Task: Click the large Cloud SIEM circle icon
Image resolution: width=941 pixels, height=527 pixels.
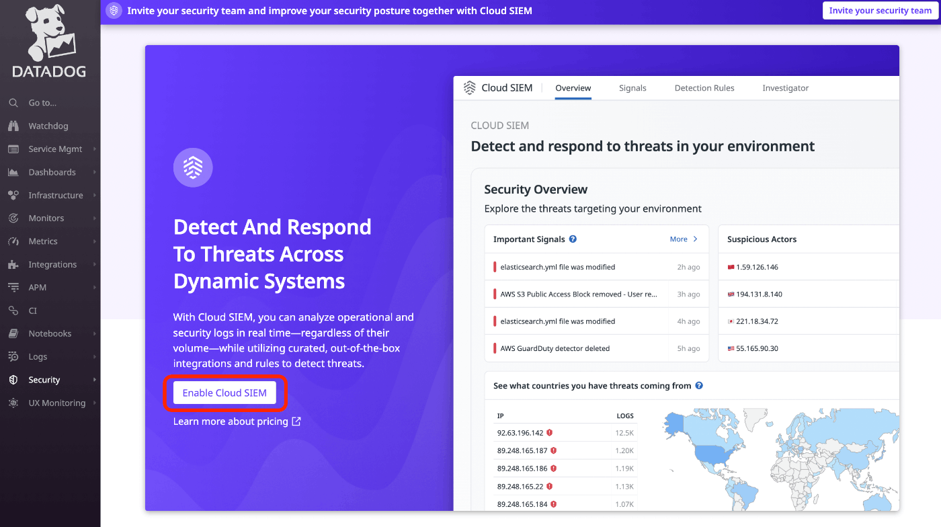Action: 193,168
